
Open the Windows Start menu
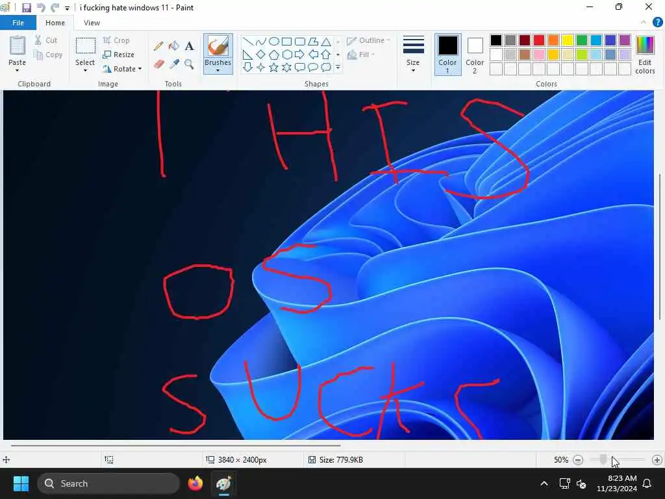(x=21, y=483)
